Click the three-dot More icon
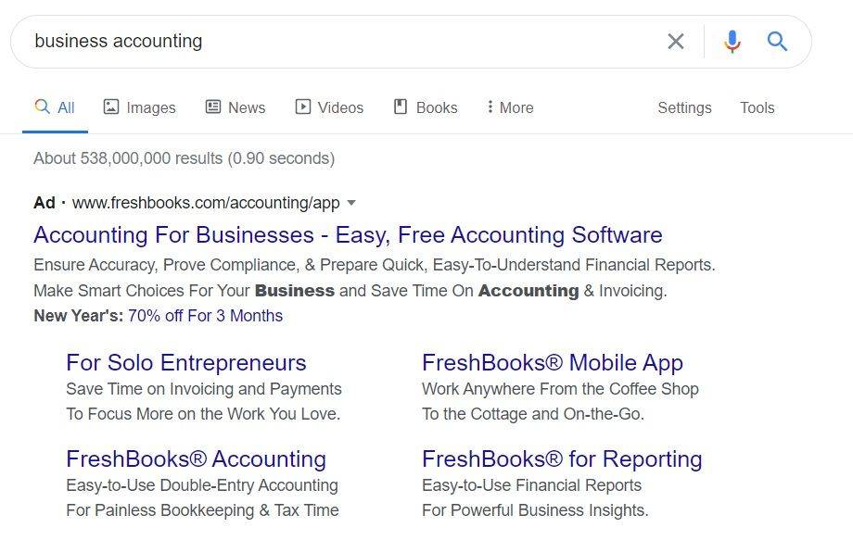 click(490, 107)
